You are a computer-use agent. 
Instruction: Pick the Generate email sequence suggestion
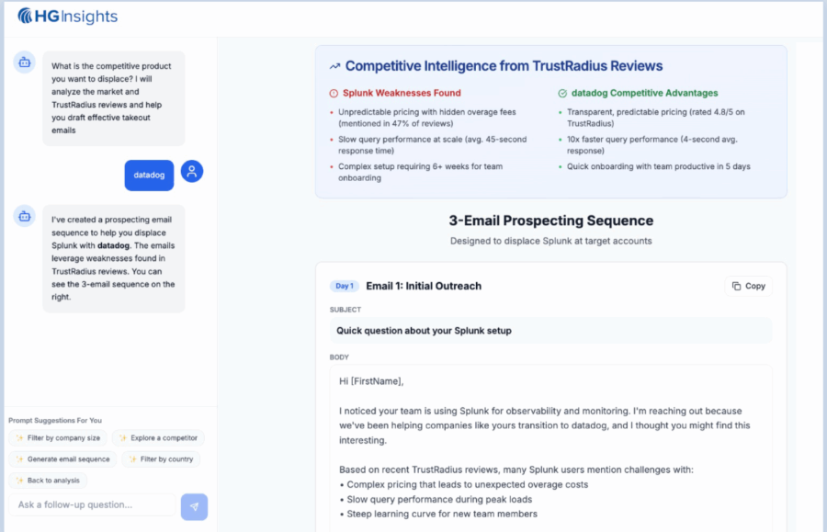pyautogui.click(x=62, y=459)
